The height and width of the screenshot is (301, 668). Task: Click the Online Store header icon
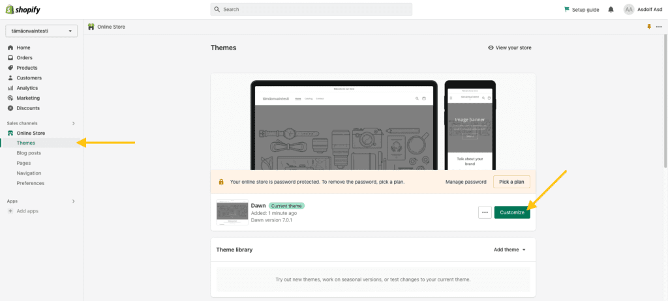pyautogui.click(x=91, y=27)
